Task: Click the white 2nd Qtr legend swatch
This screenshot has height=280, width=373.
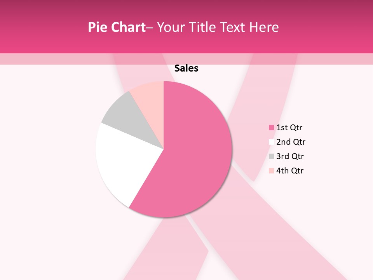Action: (271, 142)
